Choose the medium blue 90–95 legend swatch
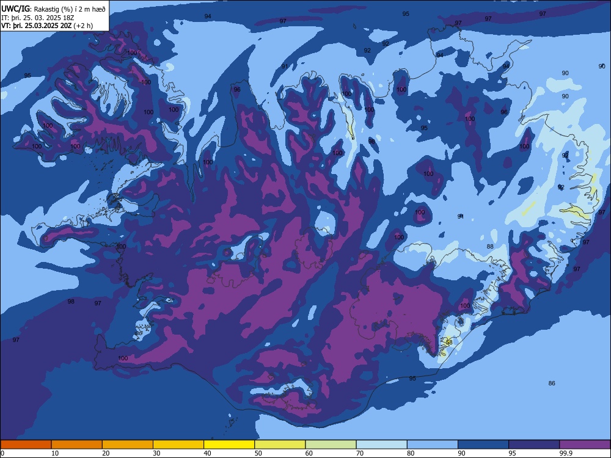Screen dimensions: 611x458 click(x=483, y=445)
